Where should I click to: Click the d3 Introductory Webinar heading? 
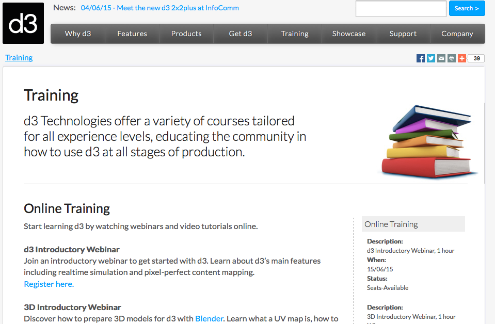(x=72, y=250)
